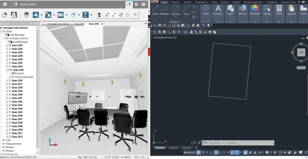308x159 pixels.
Task: Choose the Cerchio circle tool
Action: click(176, 10)
